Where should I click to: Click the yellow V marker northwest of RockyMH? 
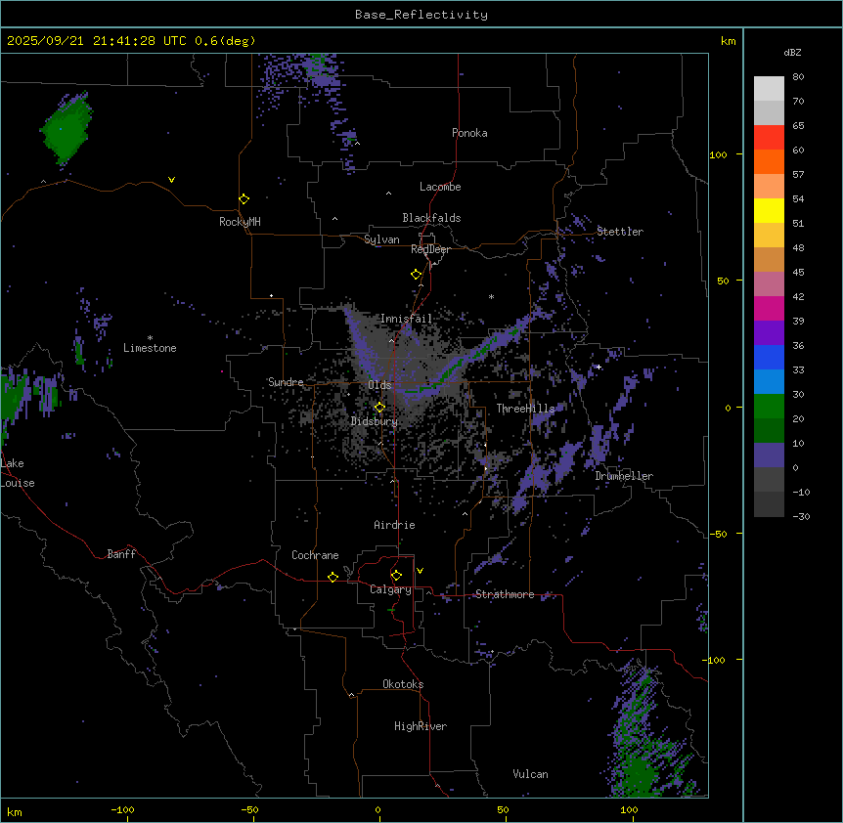172,180
